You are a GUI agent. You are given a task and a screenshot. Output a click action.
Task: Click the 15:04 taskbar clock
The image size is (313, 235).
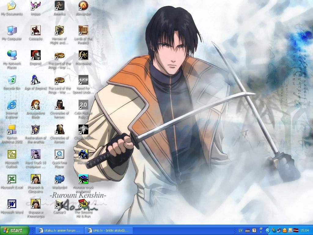[304, 231]
